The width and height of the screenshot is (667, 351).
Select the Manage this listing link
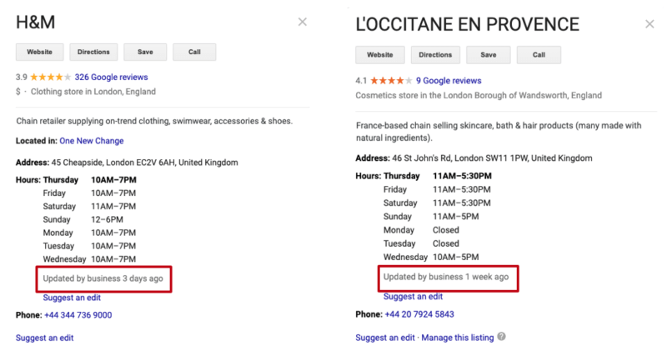(x=457, y=338)
